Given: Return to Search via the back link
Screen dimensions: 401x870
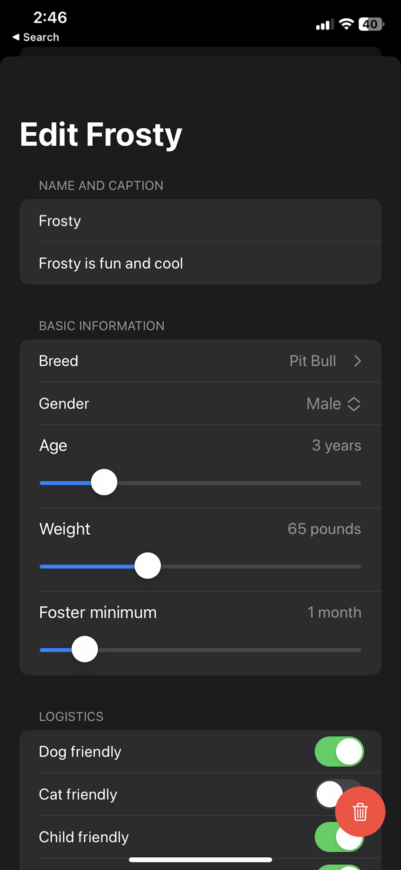Looking at the screenshot, I should (x=41, y=37).
